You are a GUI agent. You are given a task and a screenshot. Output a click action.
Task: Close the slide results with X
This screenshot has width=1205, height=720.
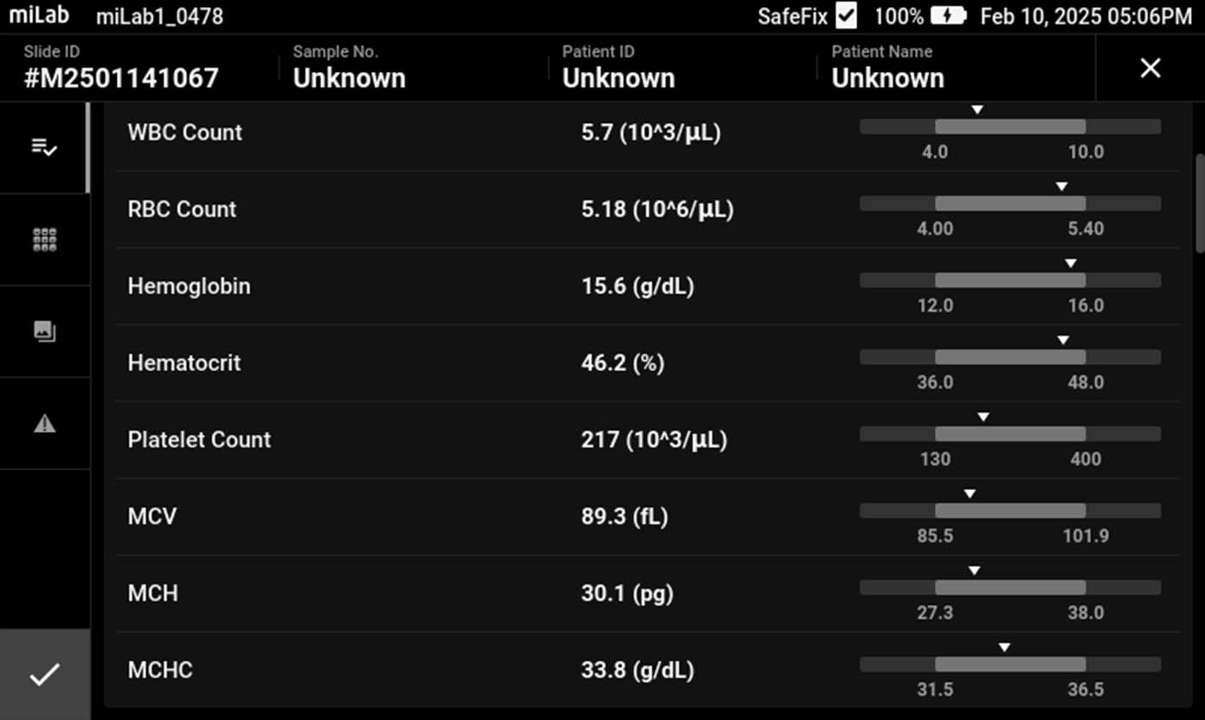click(x=1150, y=68)
